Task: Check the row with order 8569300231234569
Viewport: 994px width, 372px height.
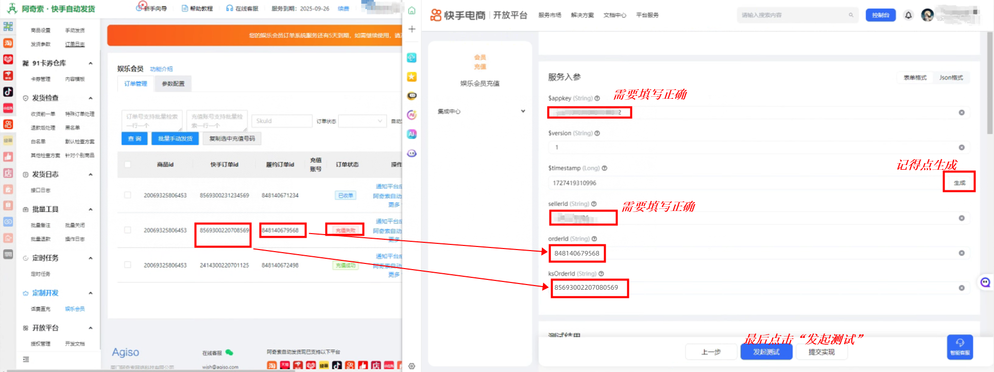Action: click(128, 195)
